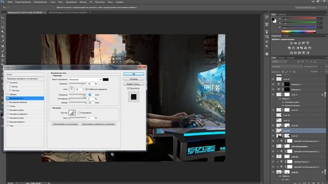Add an Exposure adjustment layer
328x184 pixels.
tap(303, 43)
